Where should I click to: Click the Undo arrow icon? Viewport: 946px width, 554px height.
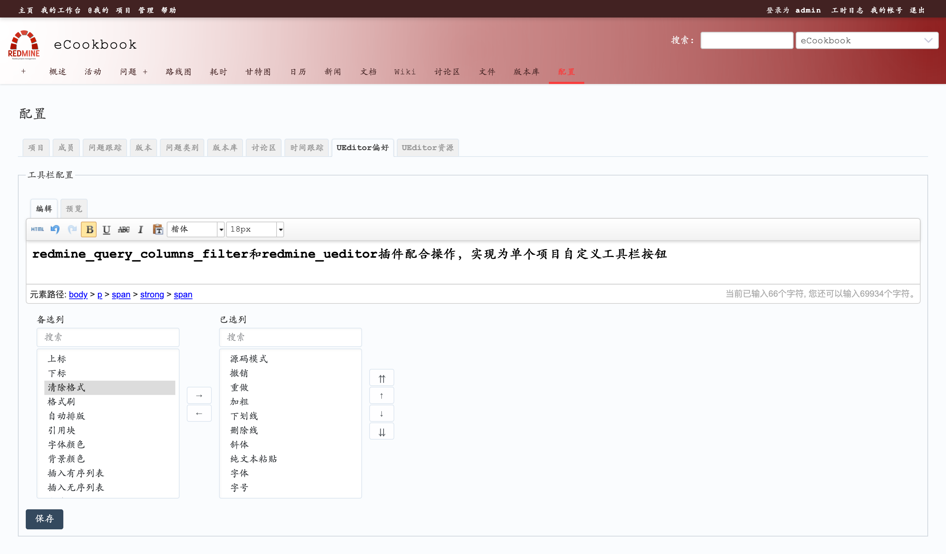pyautogui.click(x=55, y=229)
